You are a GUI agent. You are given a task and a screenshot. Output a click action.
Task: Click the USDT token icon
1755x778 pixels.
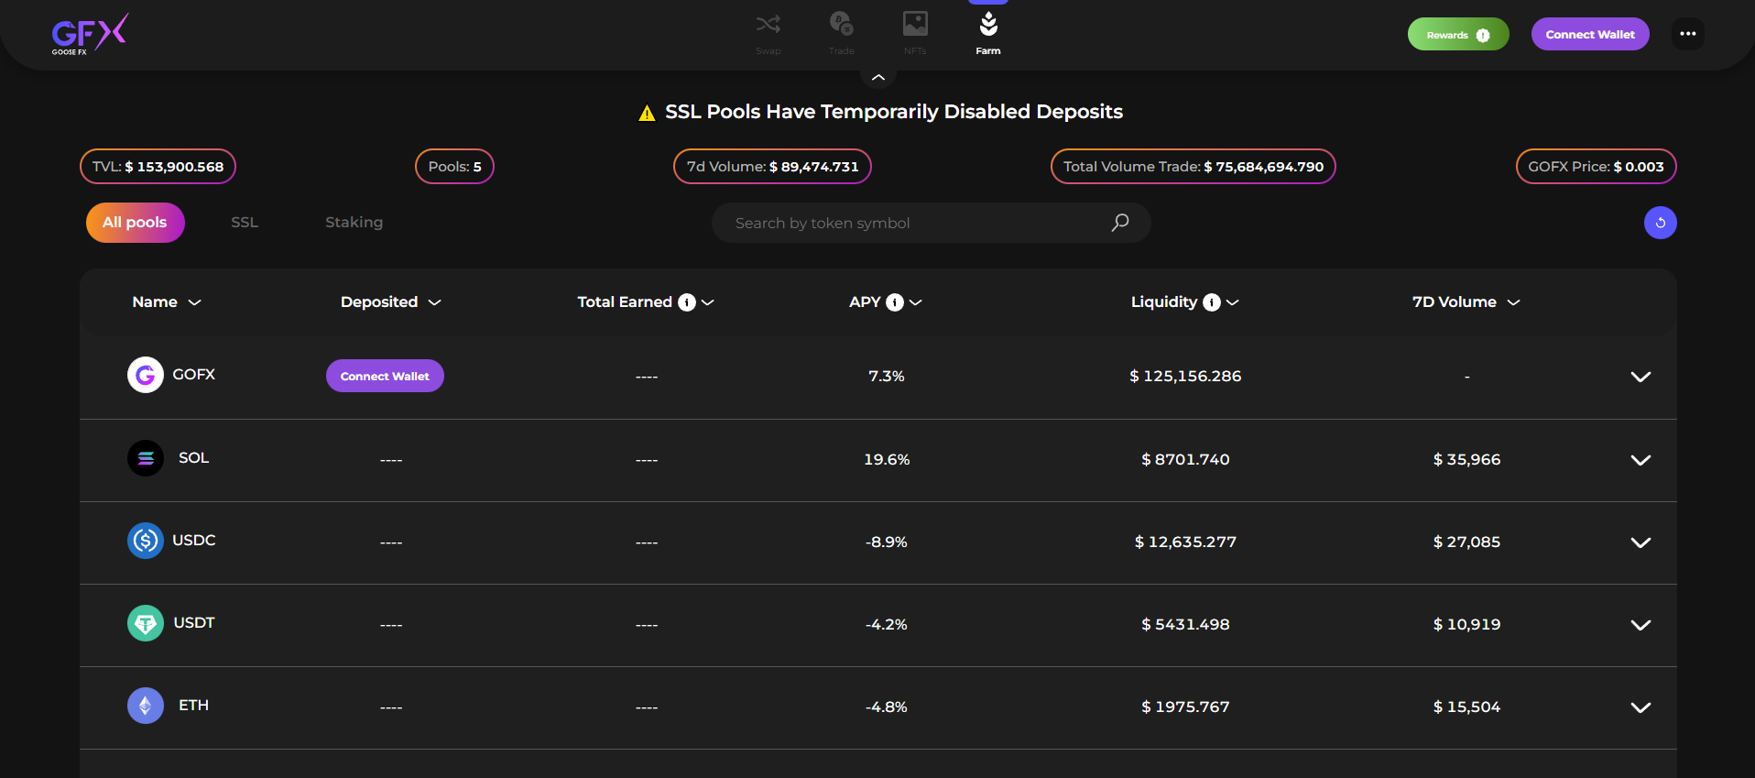[x=146, y=623]
